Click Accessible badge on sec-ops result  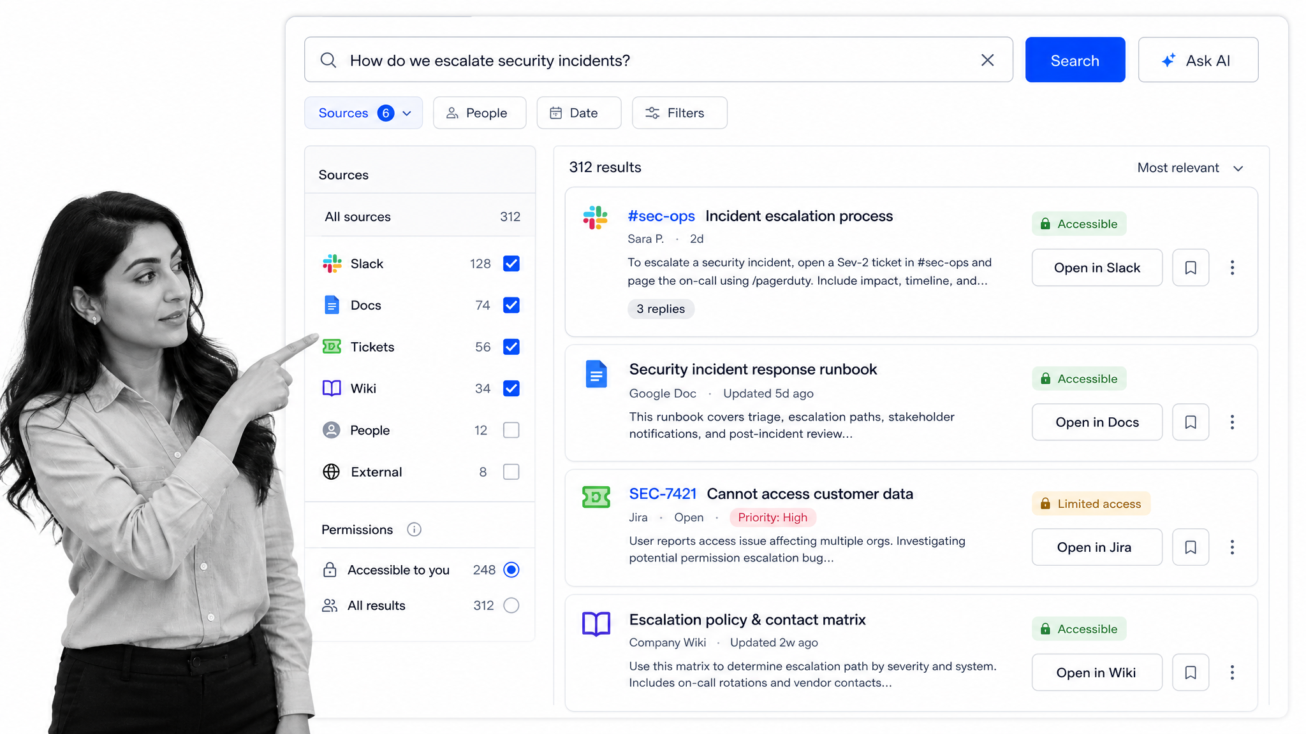pos(1080,224)
